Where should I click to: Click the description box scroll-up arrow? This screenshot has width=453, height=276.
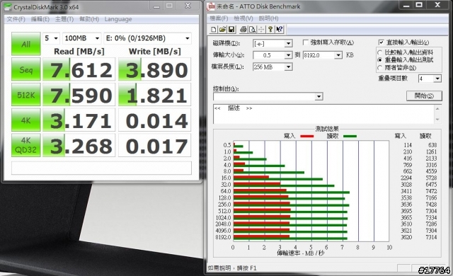click(437, 109)
